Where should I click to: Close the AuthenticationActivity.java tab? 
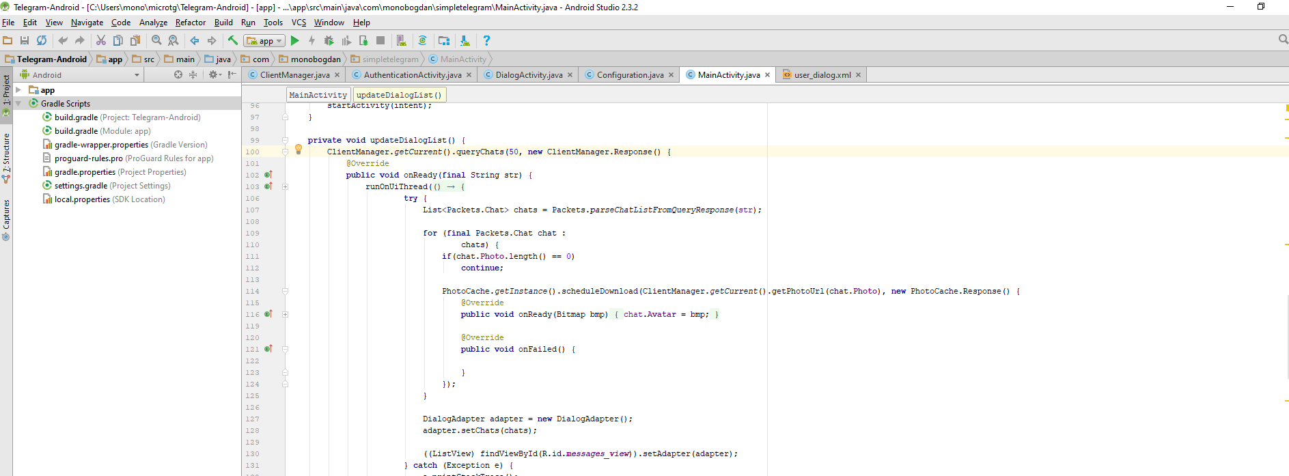pyautogui.click(x=469, y=75)
